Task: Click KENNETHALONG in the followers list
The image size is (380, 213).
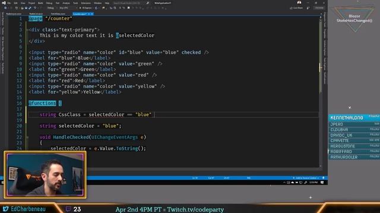Action: pyautogui.click(x=347, y=118)
